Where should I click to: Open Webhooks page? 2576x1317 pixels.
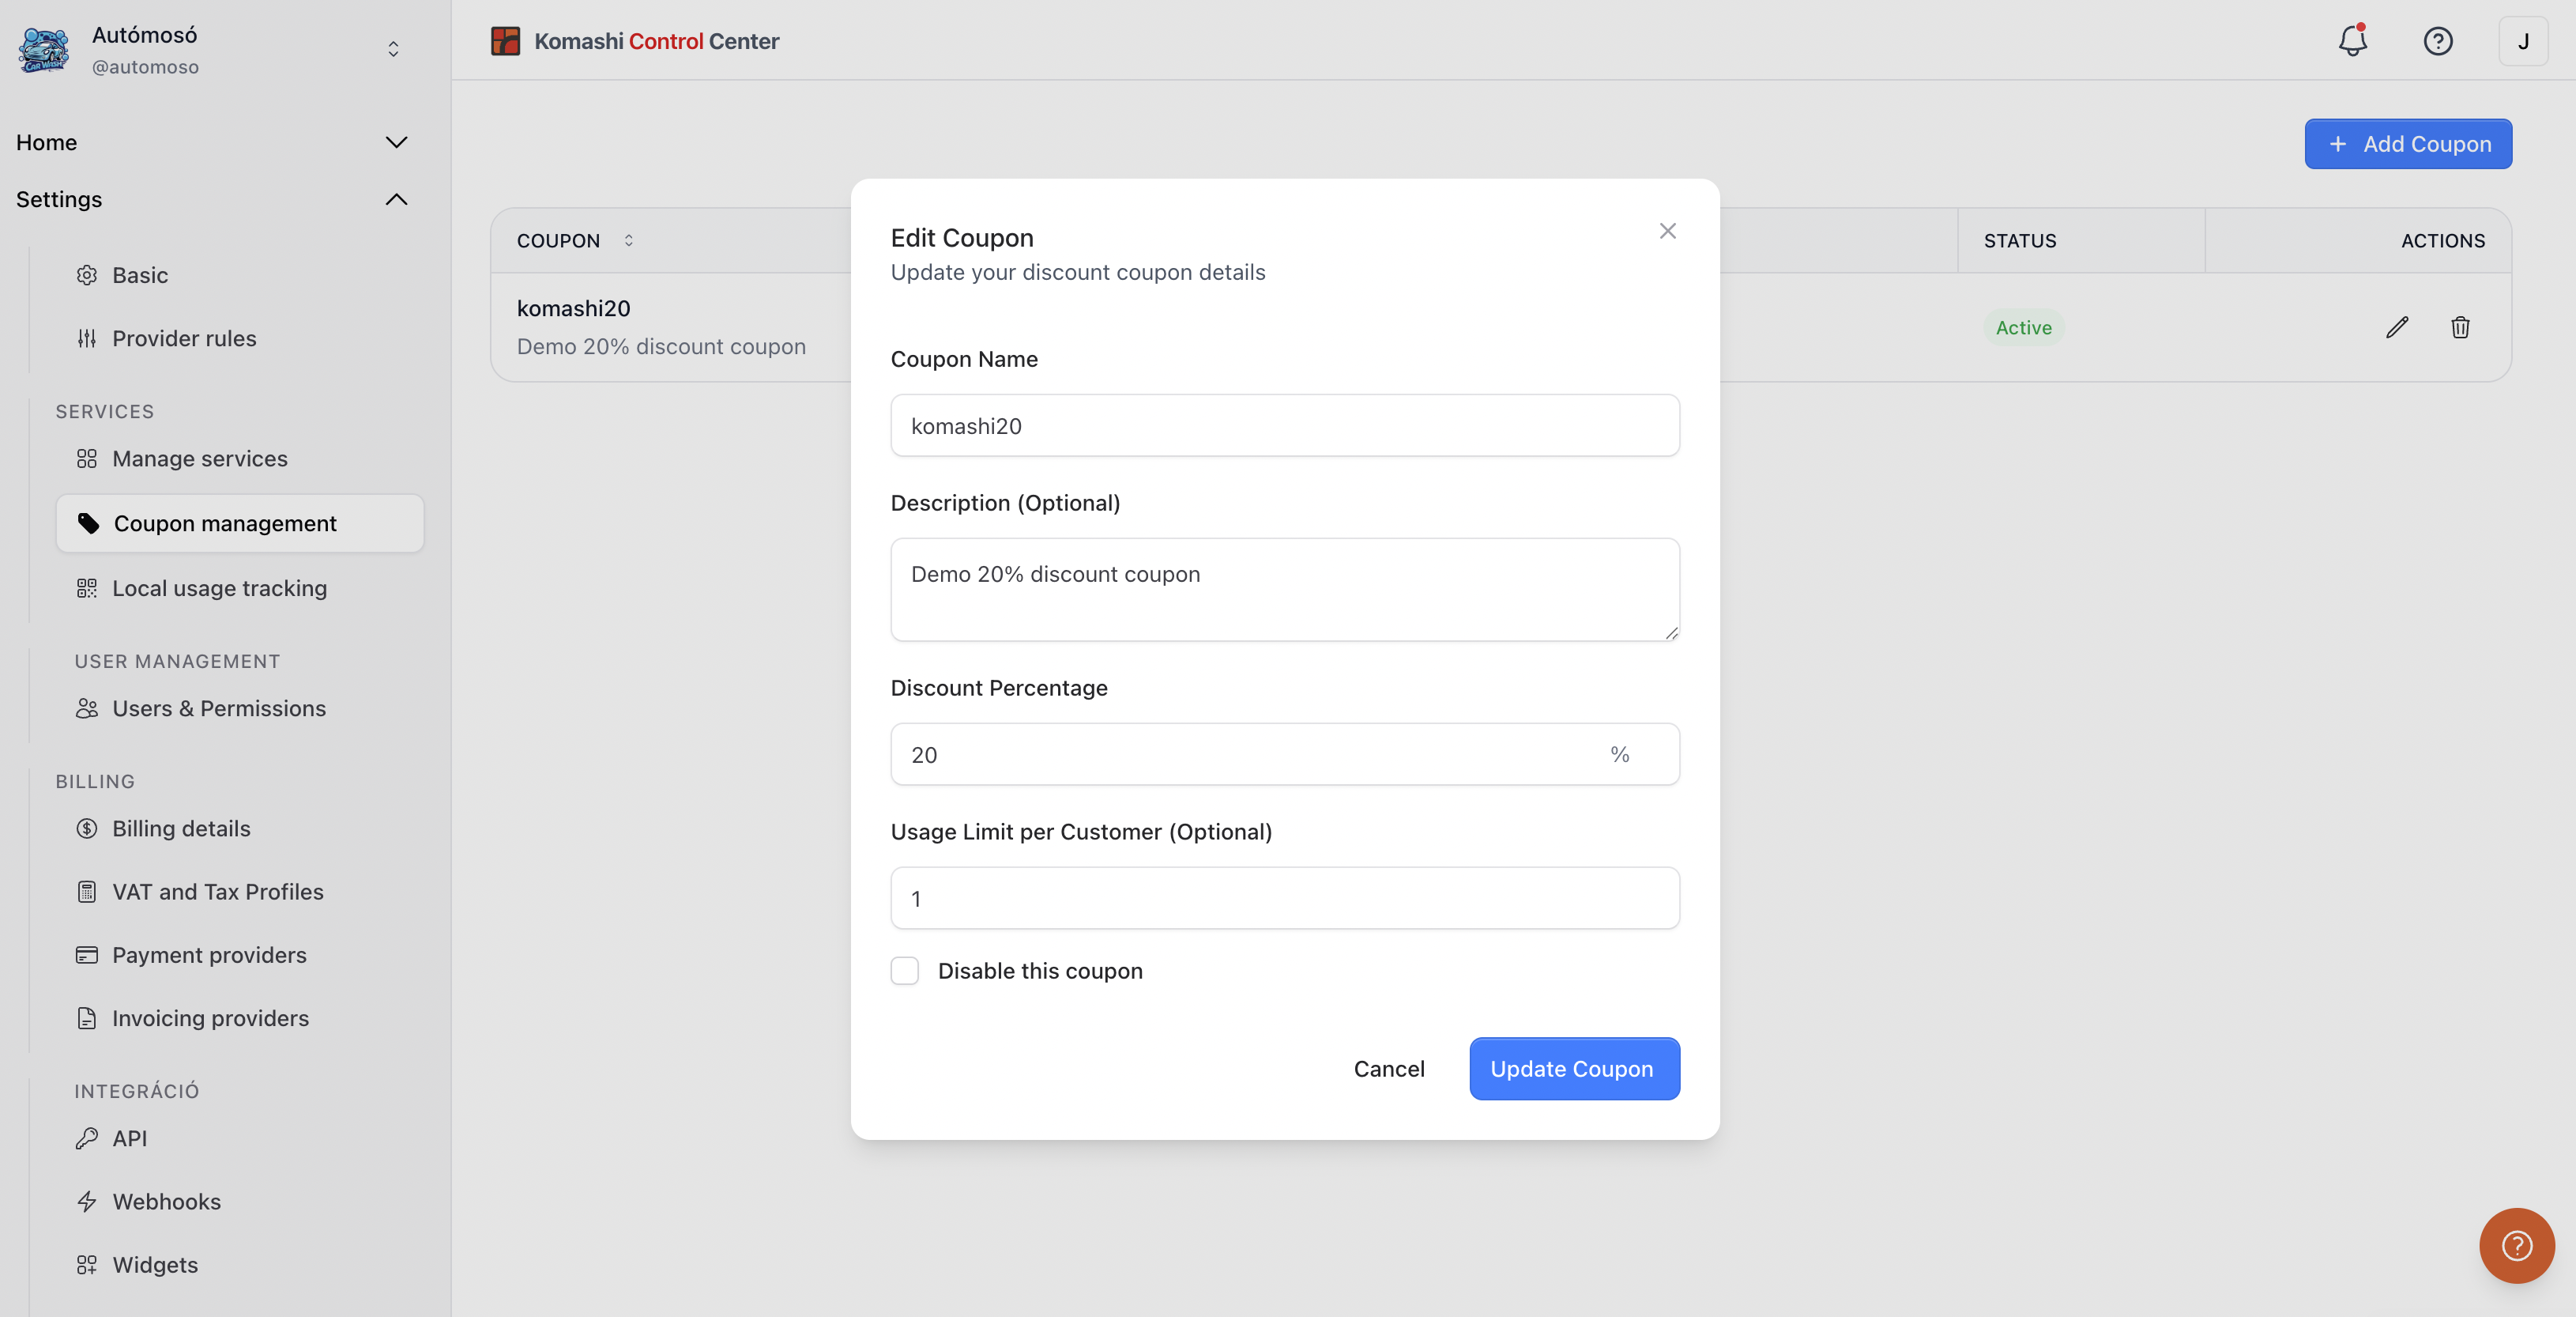tap(166, 1202)
